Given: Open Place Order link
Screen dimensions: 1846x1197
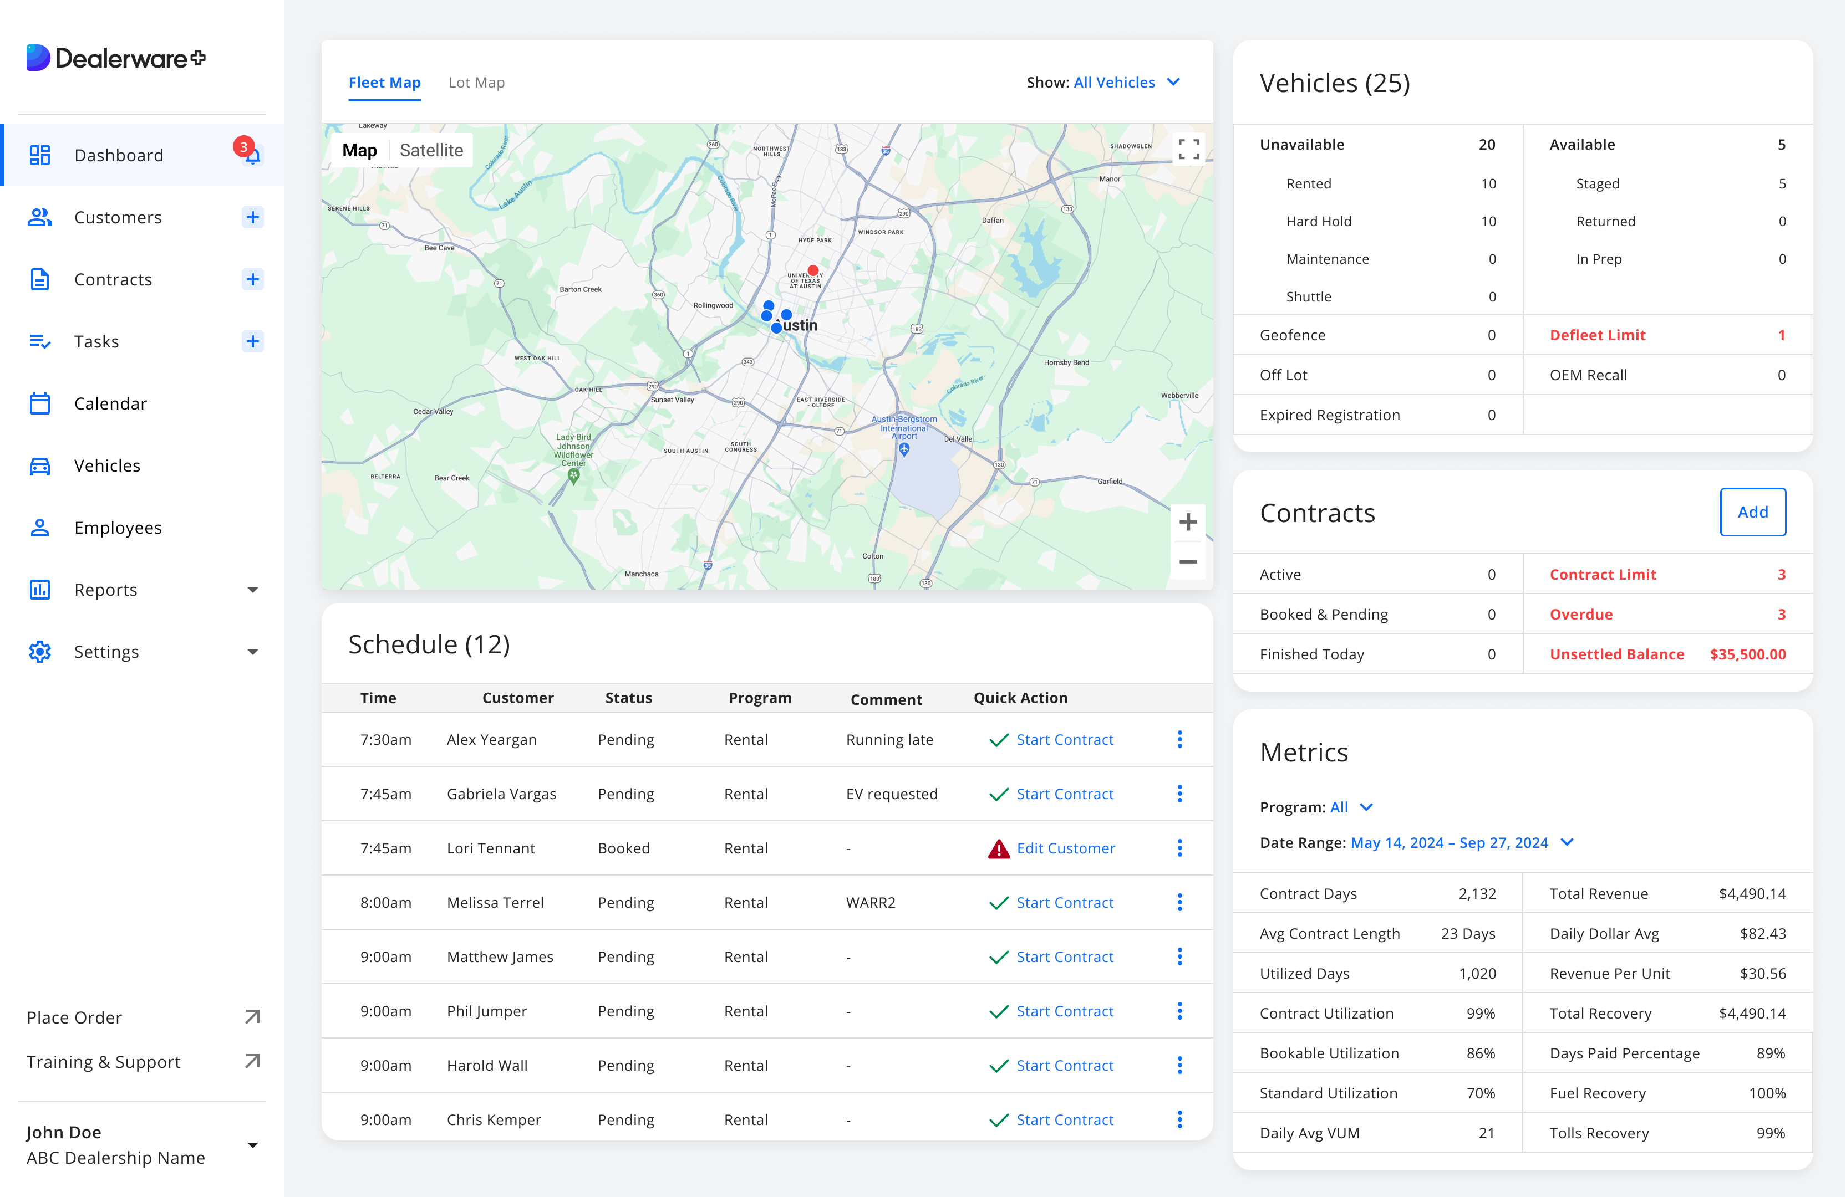Looking at the screenshot, I should pyautogui.click(x=74, y=1017).
